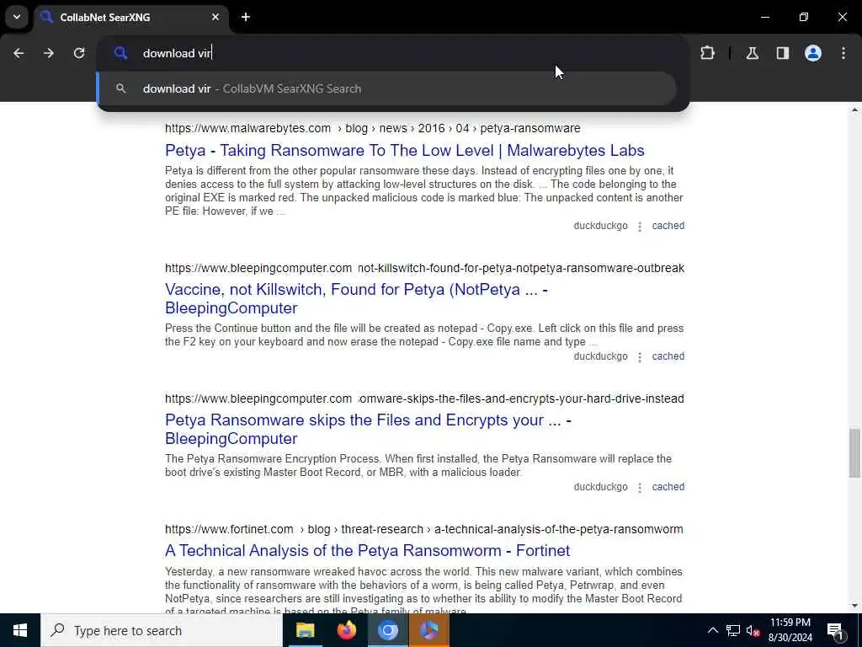The image size is (862, 647).
Task: Open Firefox from taskbar
Action: [346, 630]
